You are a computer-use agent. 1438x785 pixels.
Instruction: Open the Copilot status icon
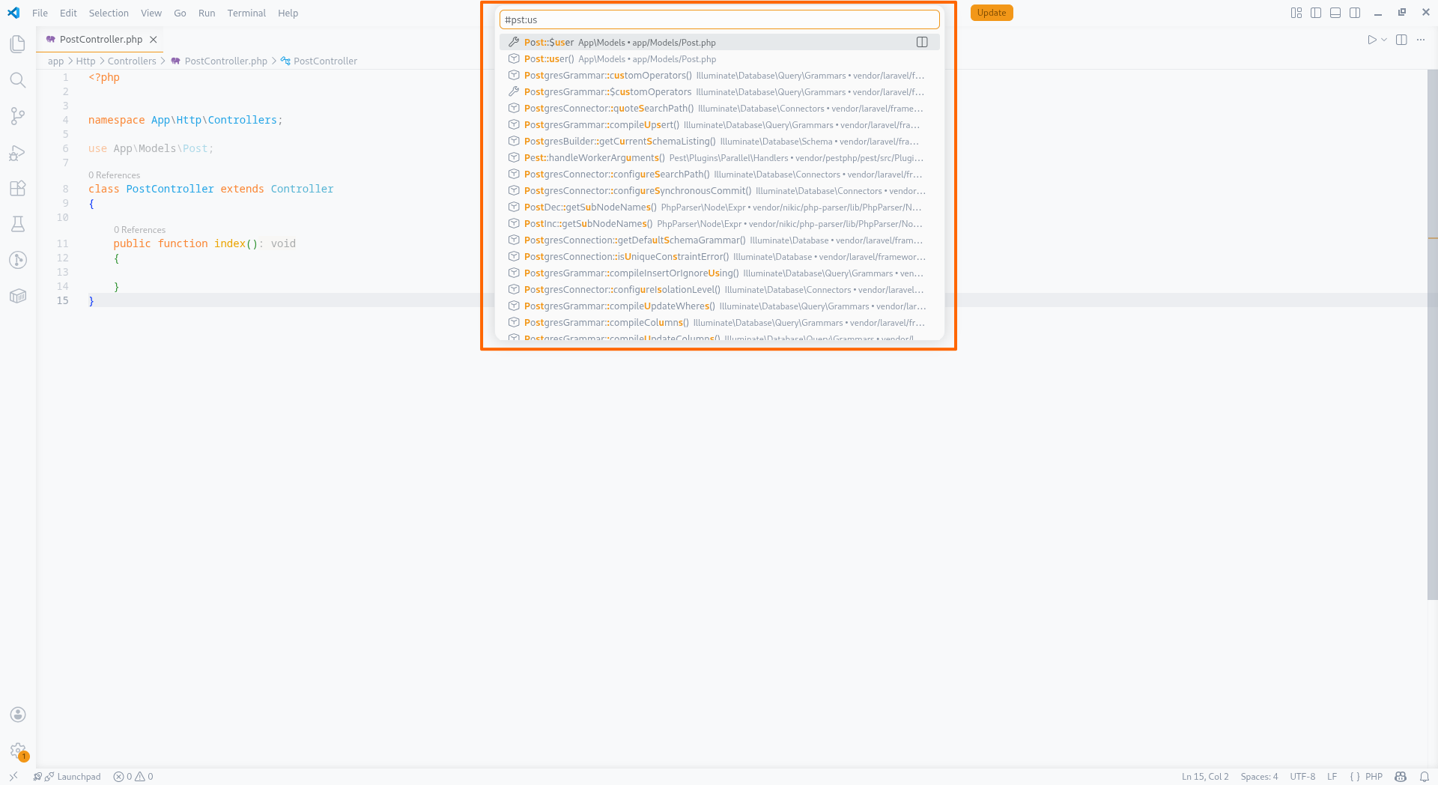point(1401,777)
